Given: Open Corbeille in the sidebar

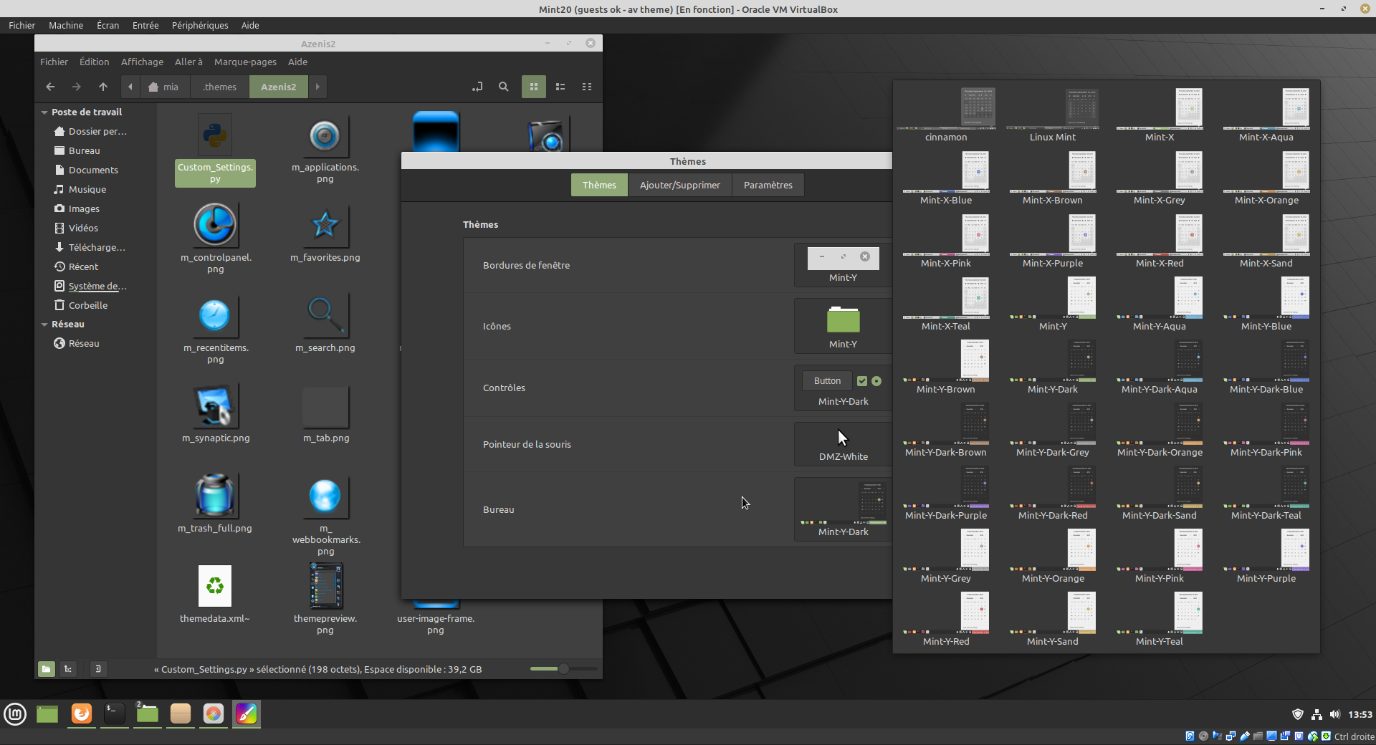Looking at the screenshot, I should pos(81,305).
